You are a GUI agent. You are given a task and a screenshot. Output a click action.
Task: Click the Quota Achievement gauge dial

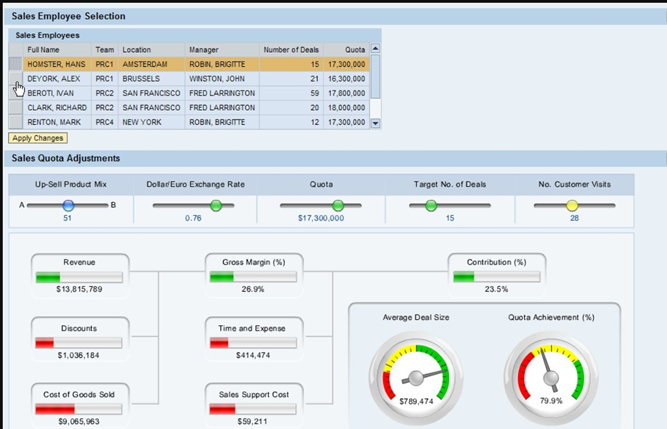click(551, 377)
